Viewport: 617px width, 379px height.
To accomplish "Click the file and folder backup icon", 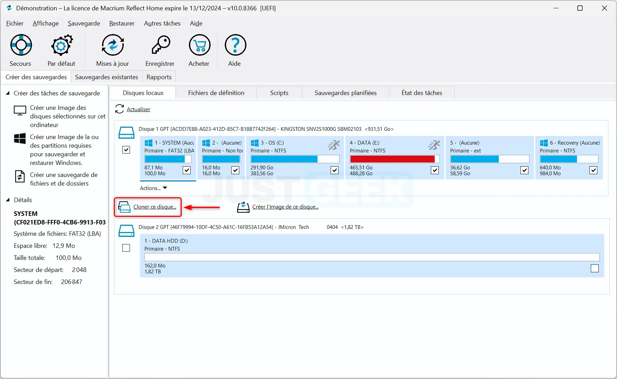I will pos(20,176).
